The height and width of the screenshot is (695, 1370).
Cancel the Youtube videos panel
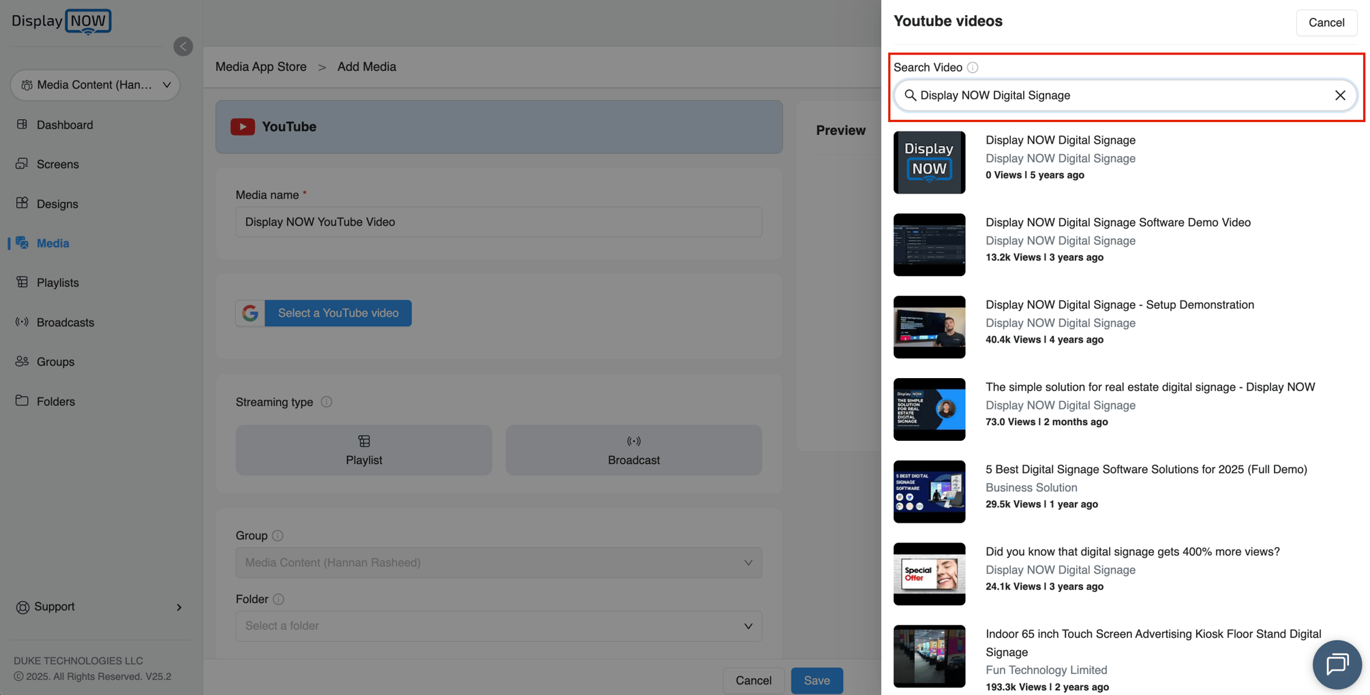click(x=1326, y=22)
